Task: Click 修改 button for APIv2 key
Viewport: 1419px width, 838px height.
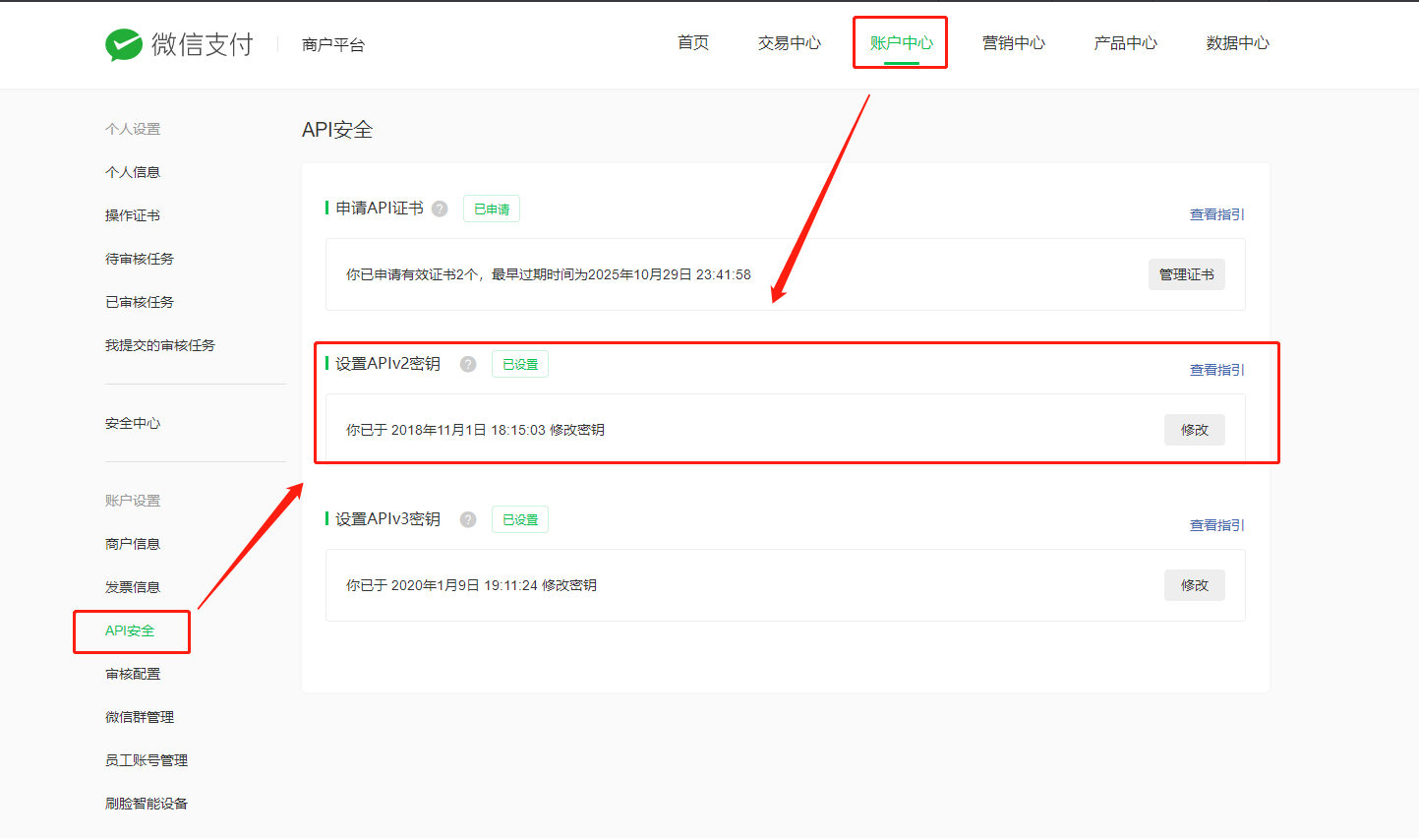Action: [1194, 430]
